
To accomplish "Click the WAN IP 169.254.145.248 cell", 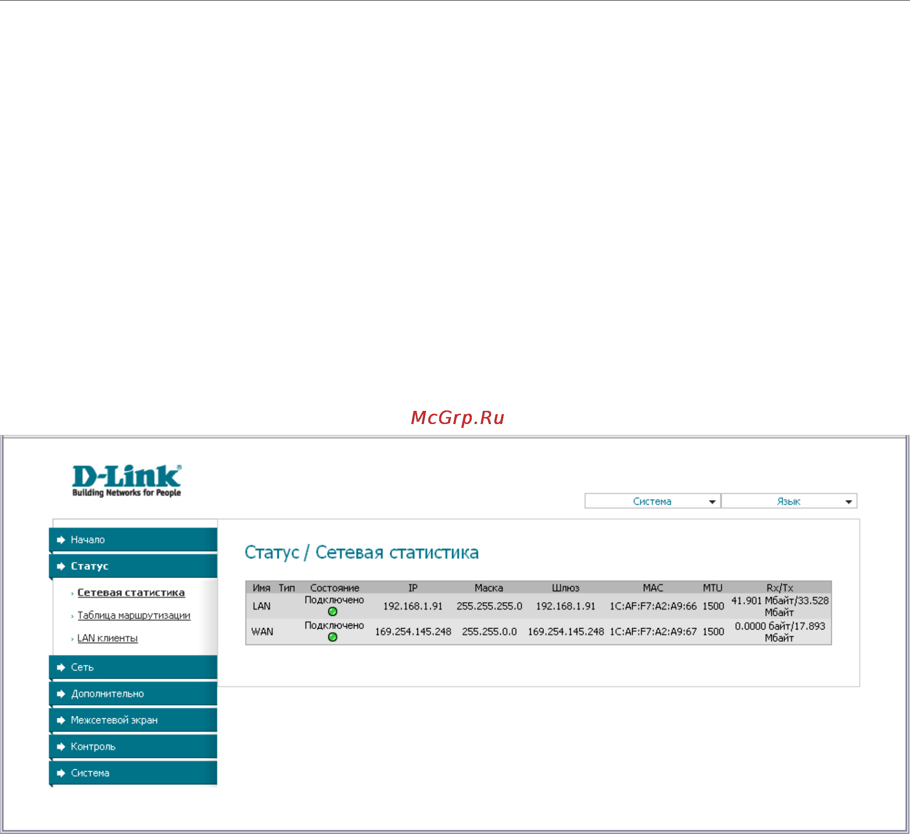I will coord(413,631).
